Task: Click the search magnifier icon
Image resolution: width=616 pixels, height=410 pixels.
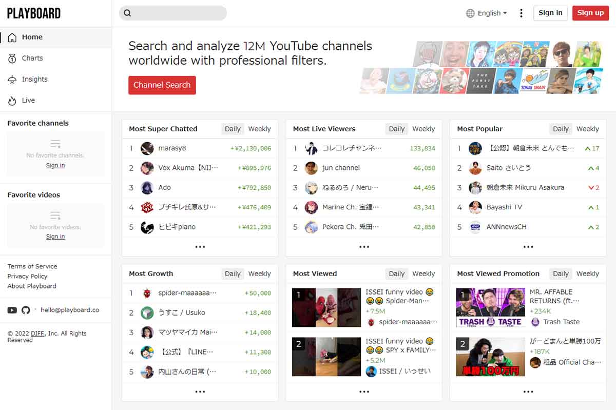Action: coord(128,13)
